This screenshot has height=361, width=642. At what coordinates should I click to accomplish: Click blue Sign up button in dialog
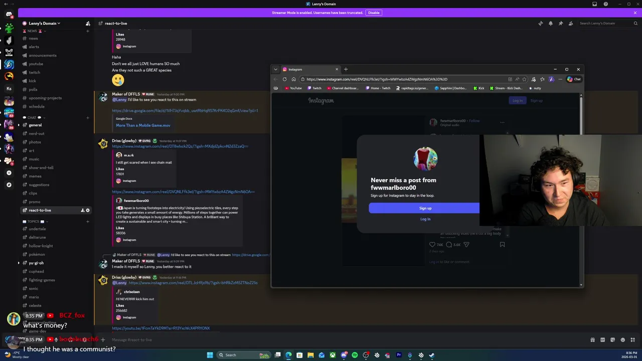[425, 208]
